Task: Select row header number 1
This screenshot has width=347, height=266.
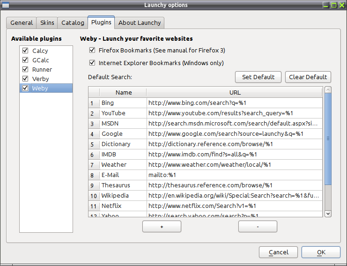Action: click(x=94, y=103)
